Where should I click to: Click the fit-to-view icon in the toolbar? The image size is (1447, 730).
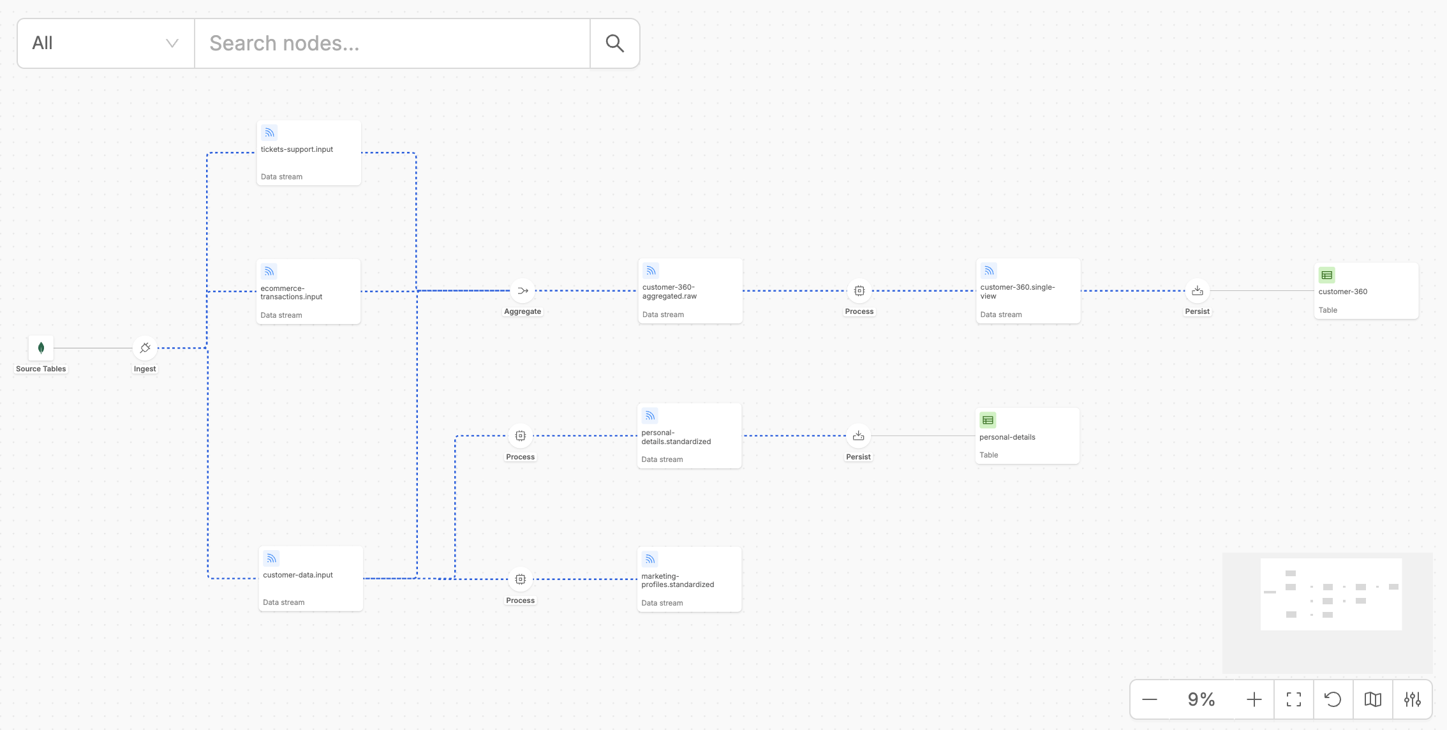(x=1294, y=699)
